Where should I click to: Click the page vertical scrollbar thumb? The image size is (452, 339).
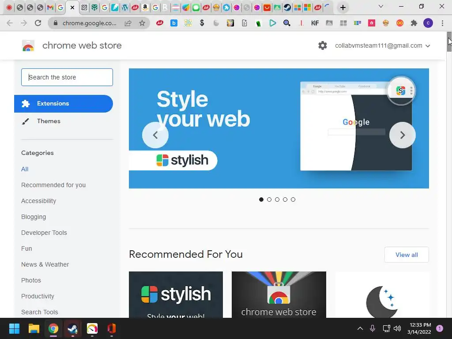click(x=449, y=42)
